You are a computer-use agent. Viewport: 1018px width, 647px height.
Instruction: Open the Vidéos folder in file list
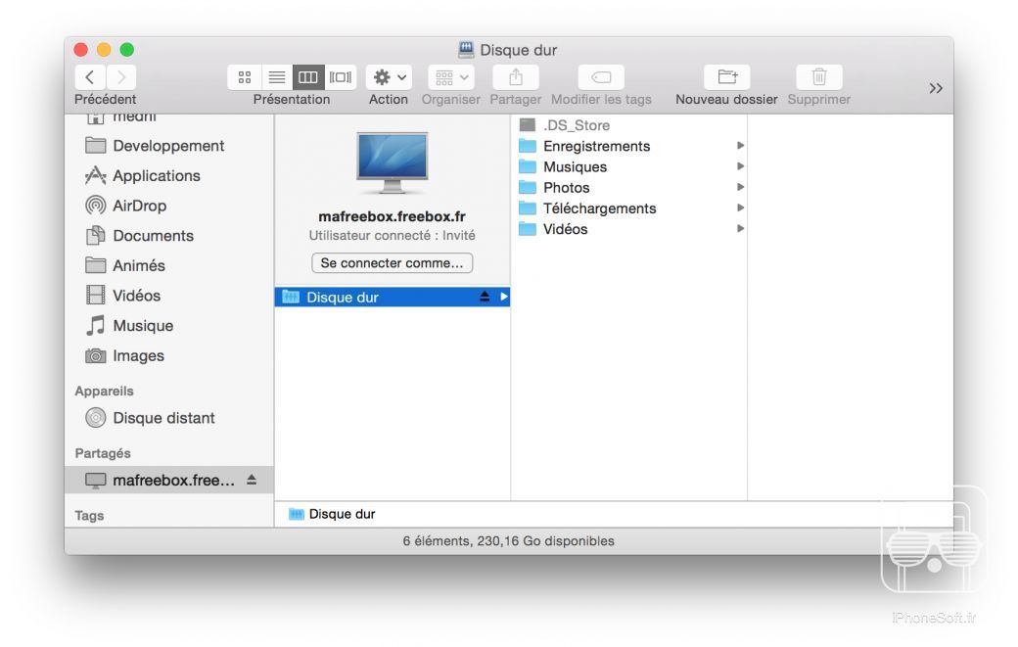(631, 229)
